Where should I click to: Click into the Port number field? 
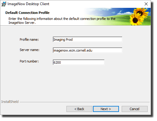[78, 62]
